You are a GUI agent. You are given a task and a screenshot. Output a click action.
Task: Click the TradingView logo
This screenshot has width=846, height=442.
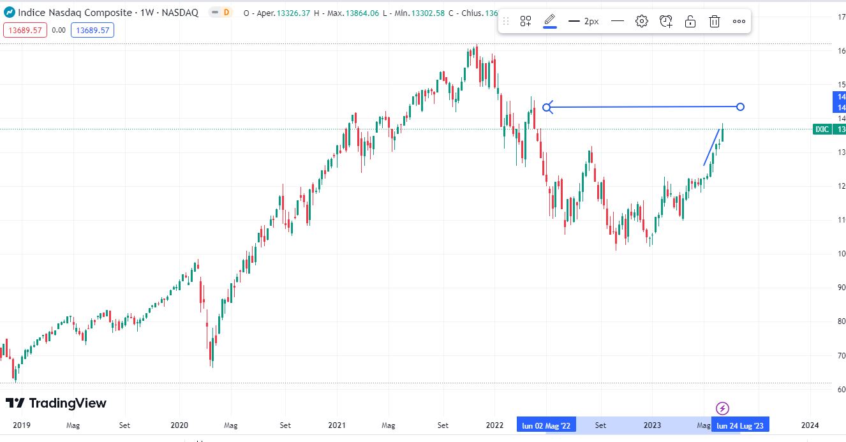tap(56, 403)
